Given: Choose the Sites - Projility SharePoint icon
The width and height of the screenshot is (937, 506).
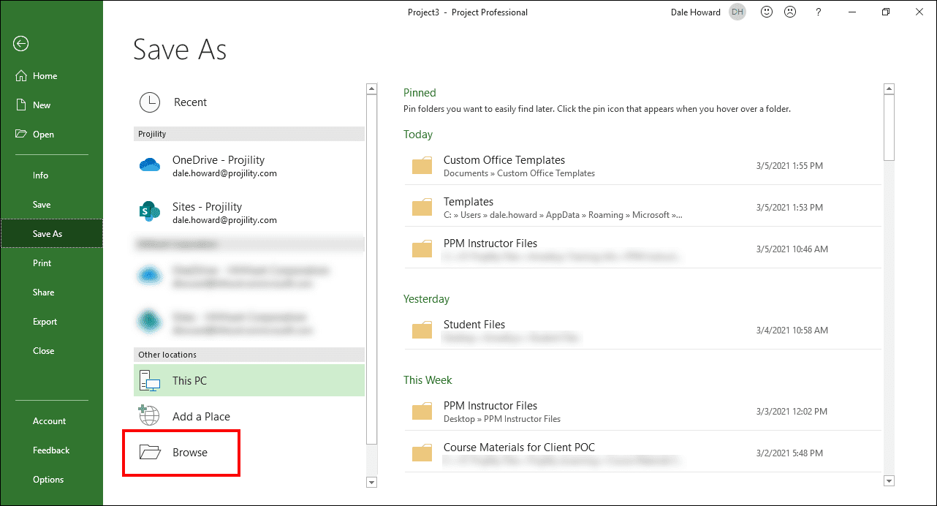Looking at the screenshot, I should [150, 212].
